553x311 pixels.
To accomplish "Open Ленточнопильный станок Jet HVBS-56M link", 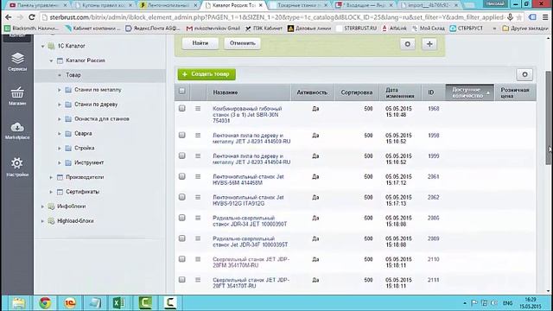I will coord(248,180).
